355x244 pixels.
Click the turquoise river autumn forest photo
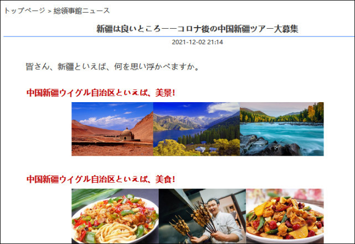click(282, 129)
